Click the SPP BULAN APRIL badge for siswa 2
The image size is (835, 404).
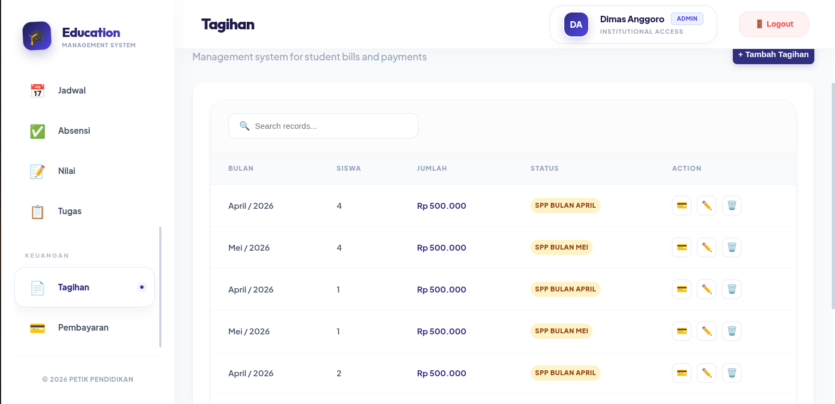(x=565, y=373)
